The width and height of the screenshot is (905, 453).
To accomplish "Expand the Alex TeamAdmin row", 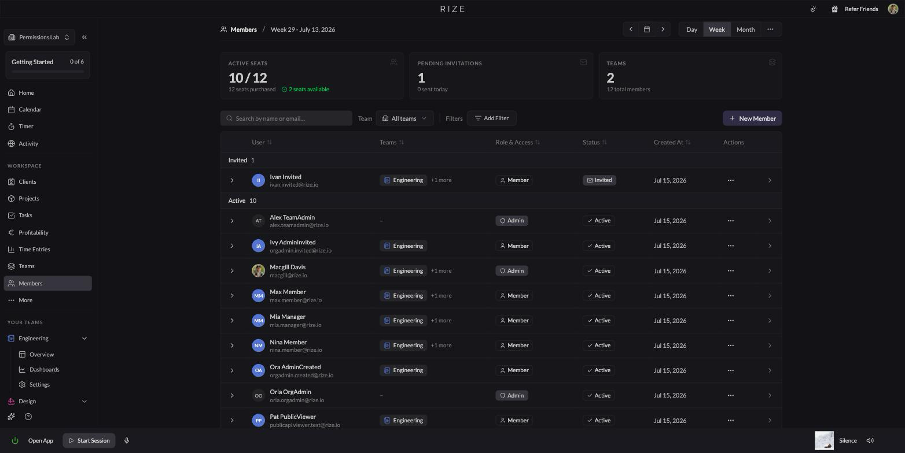I will coord(232,221).
